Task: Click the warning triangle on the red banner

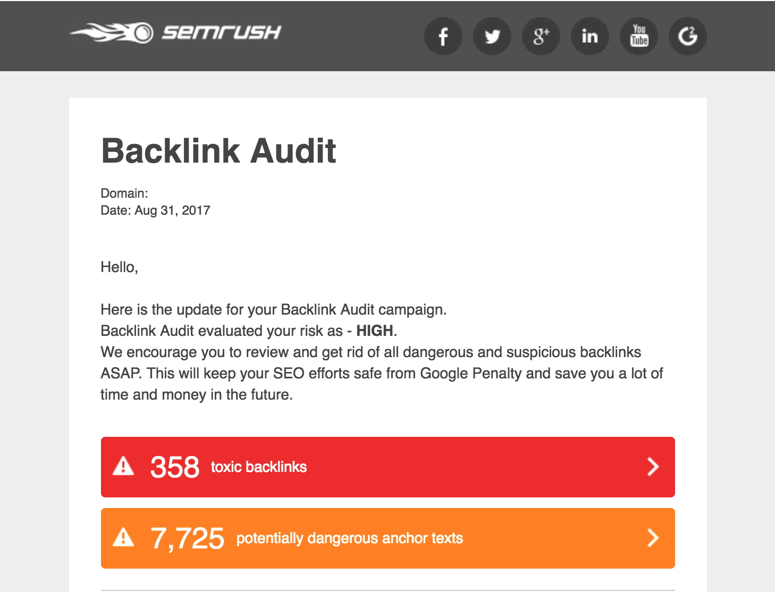Action: 123,467
